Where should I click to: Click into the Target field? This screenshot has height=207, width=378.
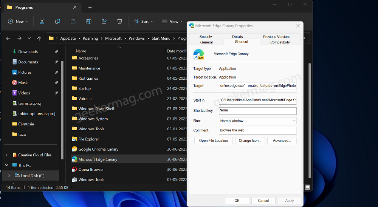(258, 86)
